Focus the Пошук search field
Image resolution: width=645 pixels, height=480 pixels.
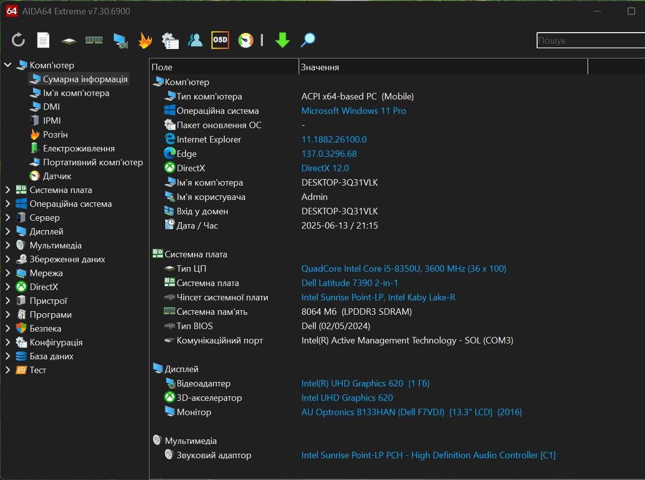591,41
